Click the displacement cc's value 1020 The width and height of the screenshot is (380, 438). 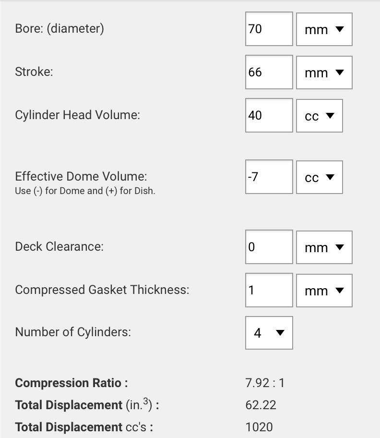click(259, 426)
